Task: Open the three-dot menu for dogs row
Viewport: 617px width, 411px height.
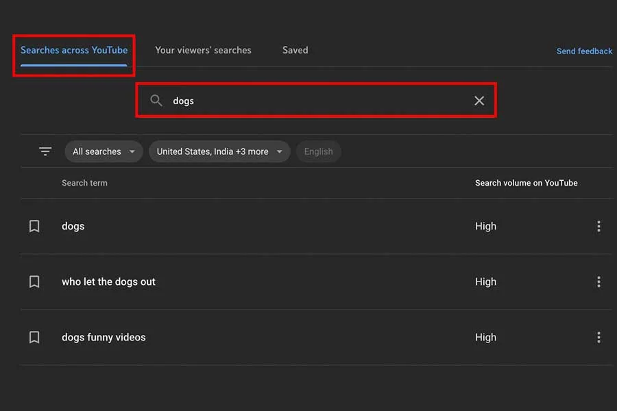Action: (598, 226)
